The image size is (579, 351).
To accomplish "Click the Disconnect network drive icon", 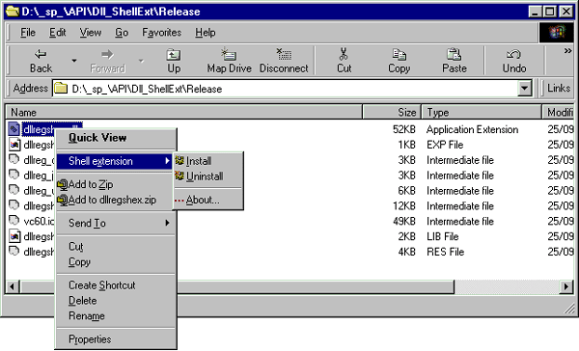I will [284, 54].
